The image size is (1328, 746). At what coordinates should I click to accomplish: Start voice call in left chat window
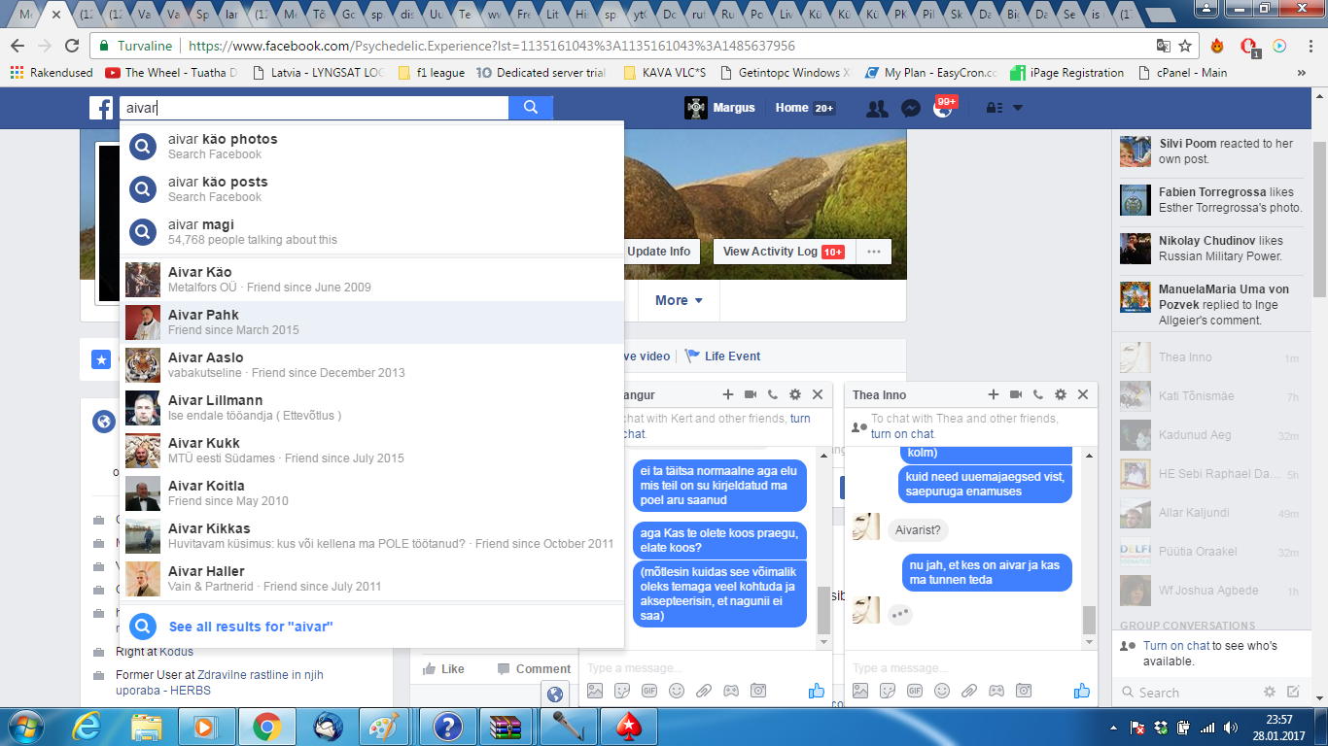[x=772, y=394]
